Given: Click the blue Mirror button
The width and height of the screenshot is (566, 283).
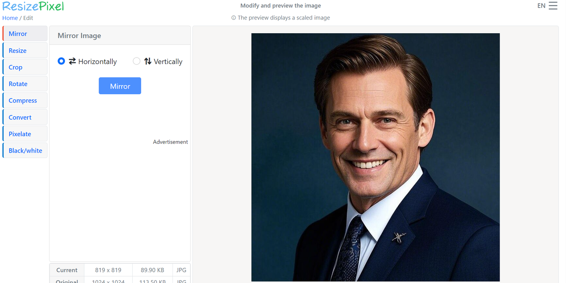Looking at the screenshot, I should [120, 86].
